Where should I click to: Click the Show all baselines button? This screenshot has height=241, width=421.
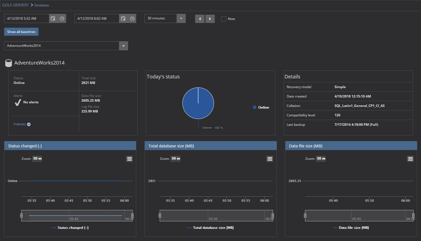coord(21,32)
